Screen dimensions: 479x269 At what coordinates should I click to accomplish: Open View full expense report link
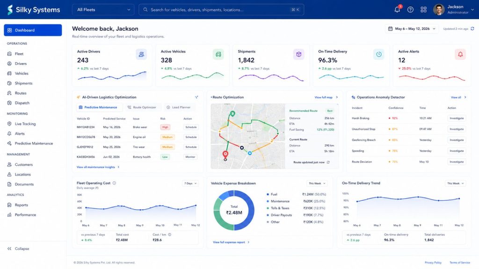231,242
